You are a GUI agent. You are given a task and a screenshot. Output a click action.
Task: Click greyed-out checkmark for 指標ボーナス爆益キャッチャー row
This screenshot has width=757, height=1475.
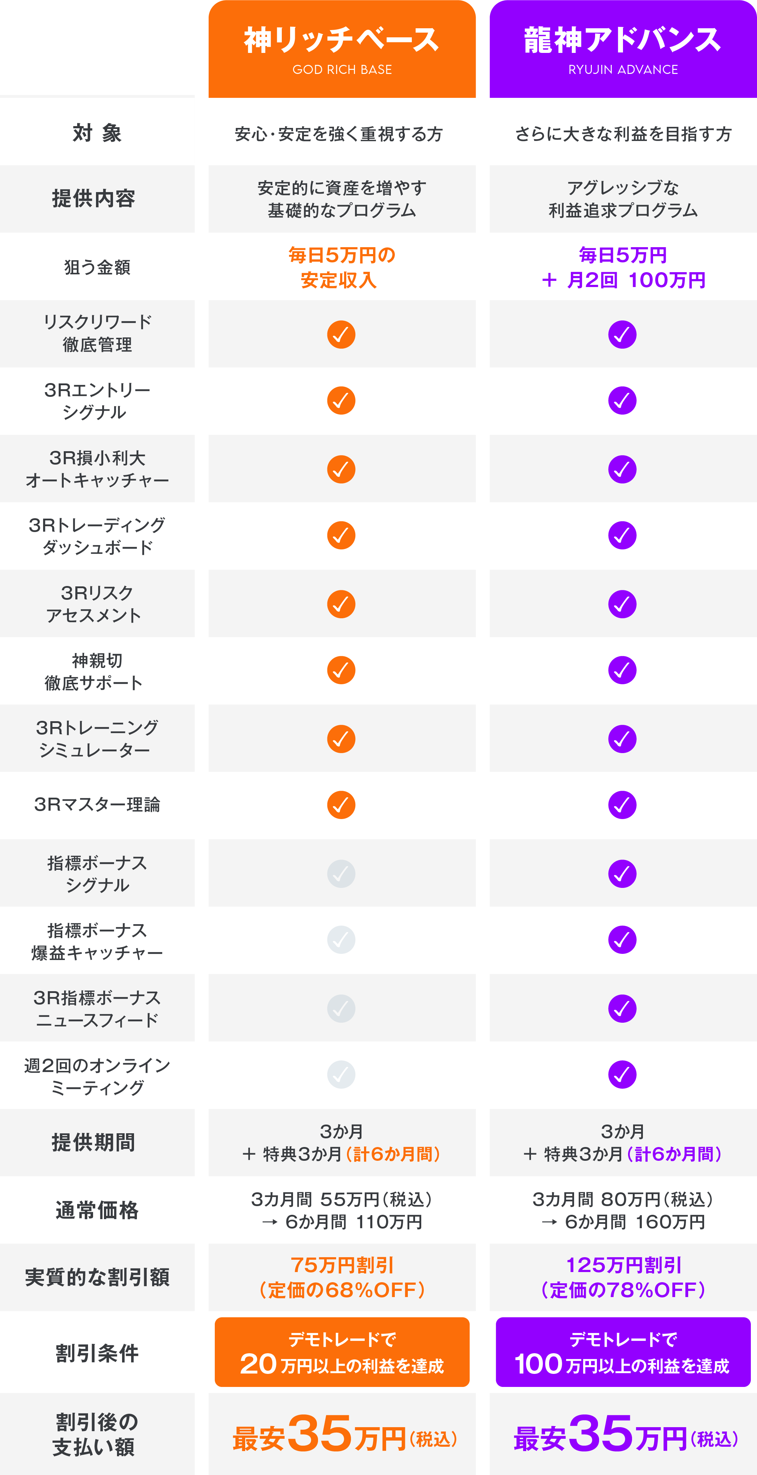pos(341,940)
